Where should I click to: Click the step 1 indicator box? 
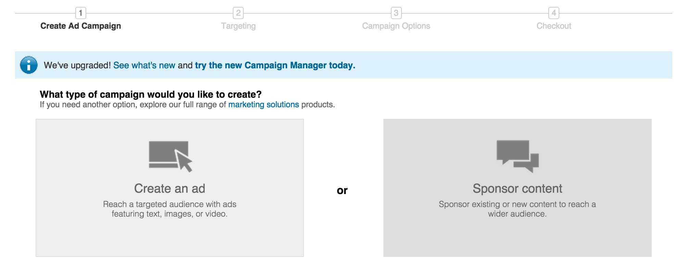pyautogui.click(x=81, y=13)
